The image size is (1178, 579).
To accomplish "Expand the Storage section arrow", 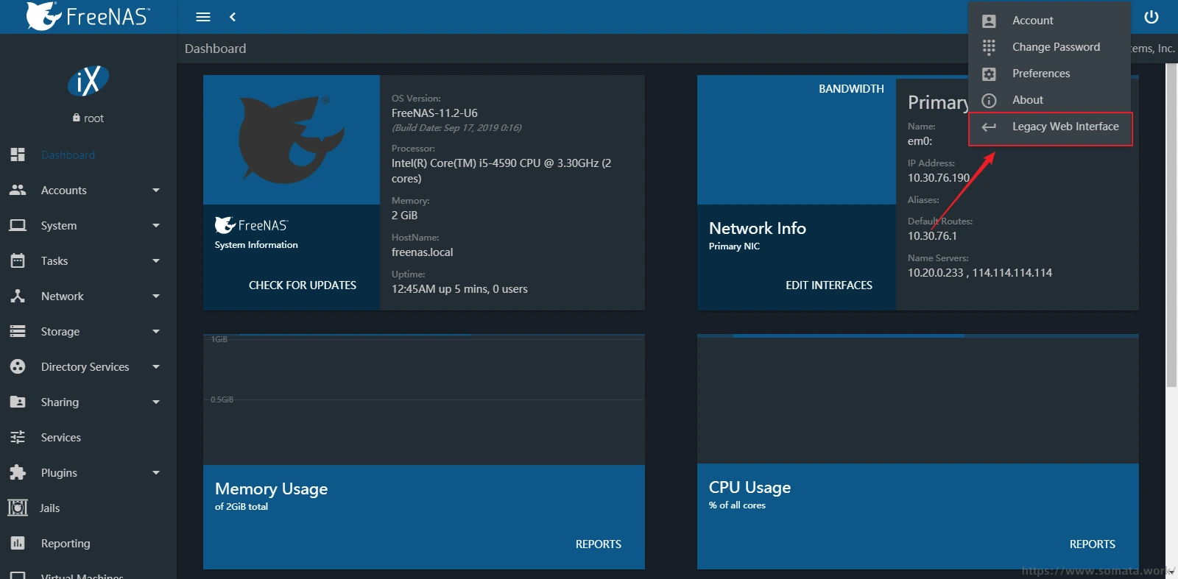I will coord(155,332).
